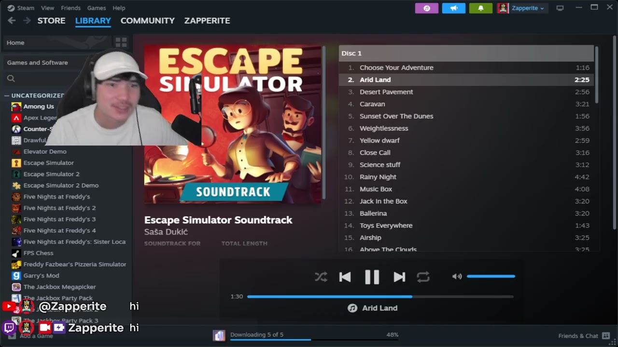Image resolution: width=618 pixels, height=347 pixels.
Task: Click the Five Nights at Freddy's 4 icon
Action: [x=16, y=230]
